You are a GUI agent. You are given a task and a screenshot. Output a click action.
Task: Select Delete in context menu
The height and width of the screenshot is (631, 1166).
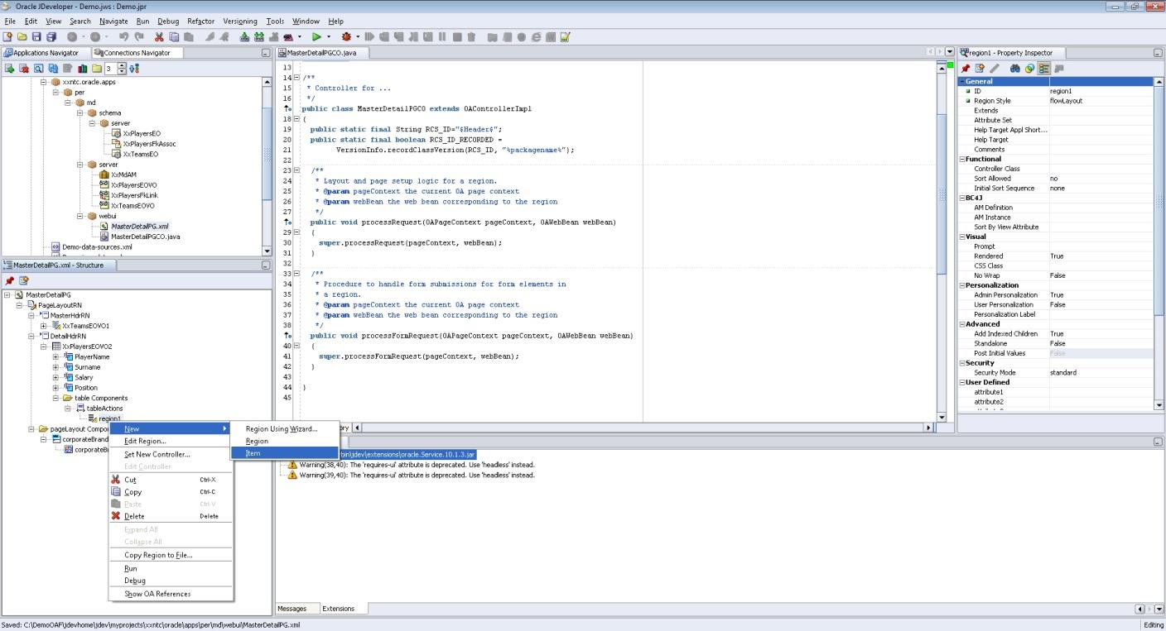click(x=171, y=516)
